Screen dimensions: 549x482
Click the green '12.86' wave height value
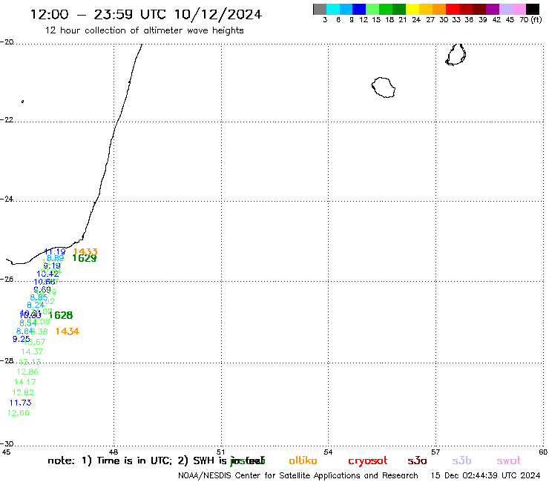27,372
